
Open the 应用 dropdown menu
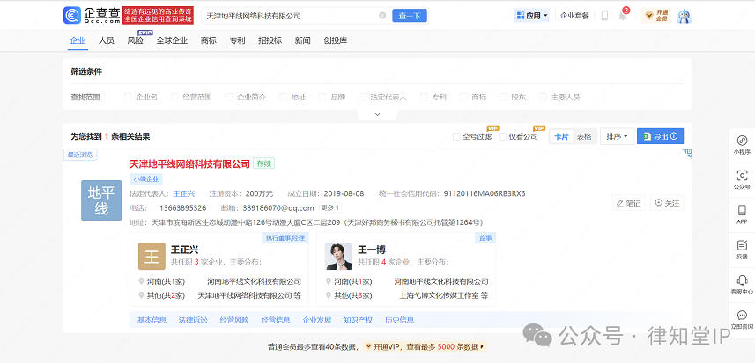(531, 16)
